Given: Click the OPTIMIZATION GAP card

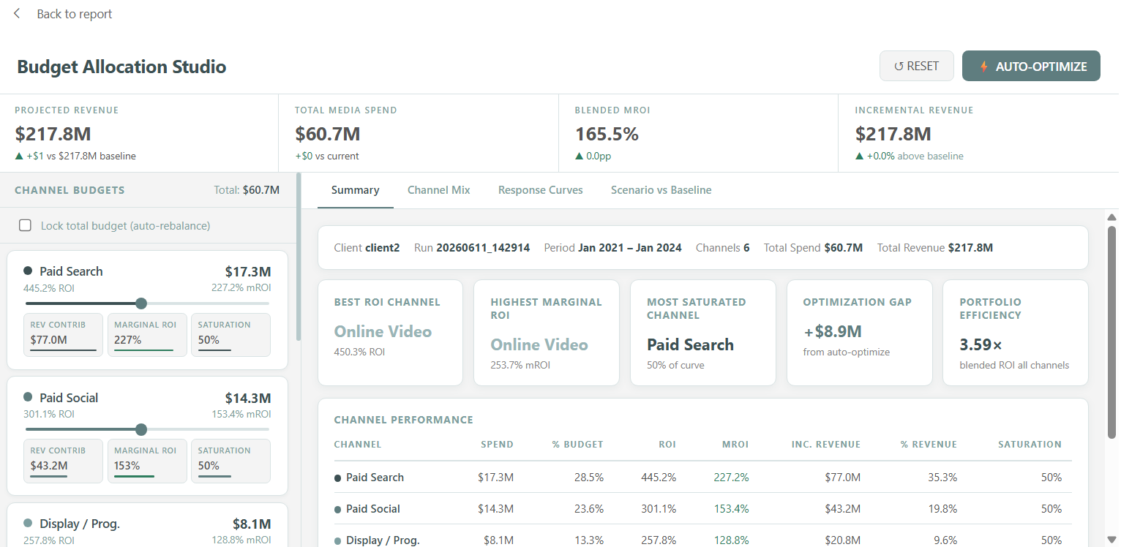Looking at the screenshot, I should tap(859, 333).
